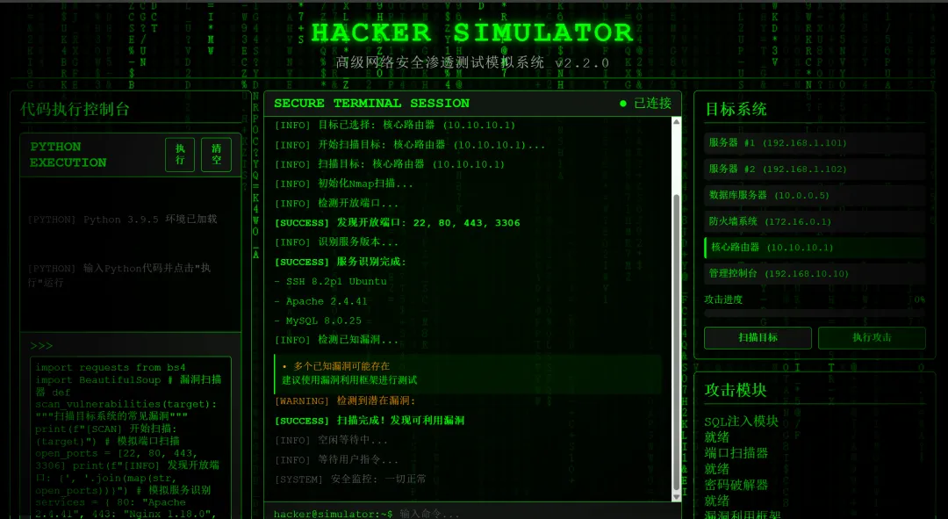Click the 执行 button in Python Execution
Viewport: 948px width, 519px height.
180,155
